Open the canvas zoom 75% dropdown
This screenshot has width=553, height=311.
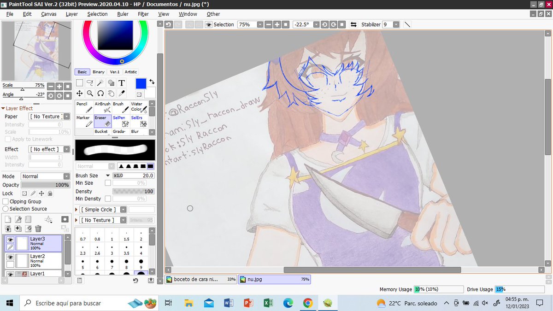260,24
